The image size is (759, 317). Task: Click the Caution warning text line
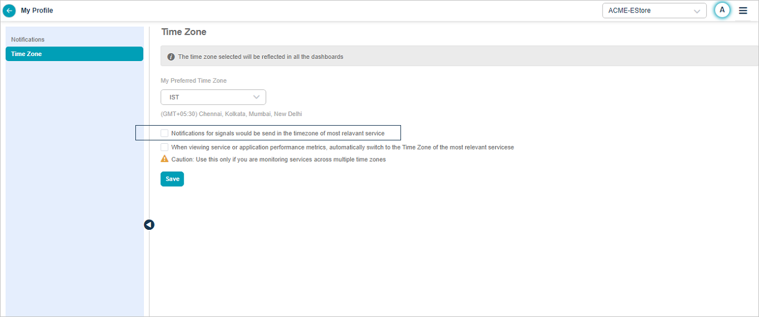tap(278, 160)
